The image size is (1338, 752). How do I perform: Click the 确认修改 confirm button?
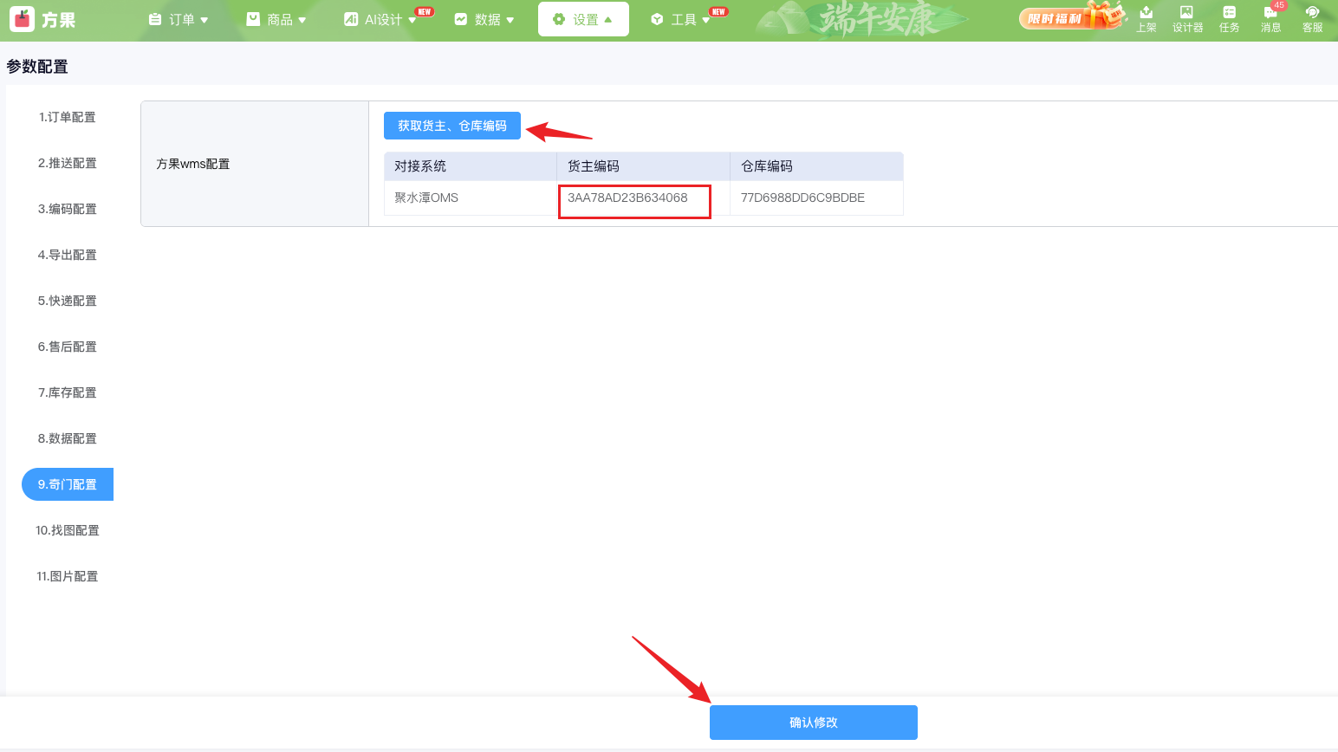click(x=814, y=723)
